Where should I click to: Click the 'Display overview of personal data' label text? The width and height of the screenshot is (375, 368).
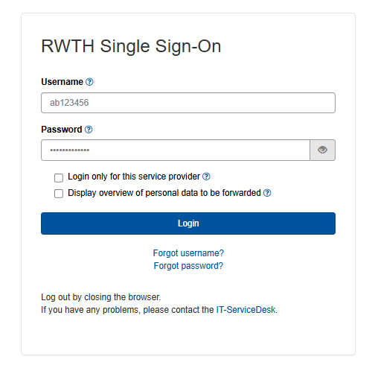pyautogui.click(x=164, y=193)
